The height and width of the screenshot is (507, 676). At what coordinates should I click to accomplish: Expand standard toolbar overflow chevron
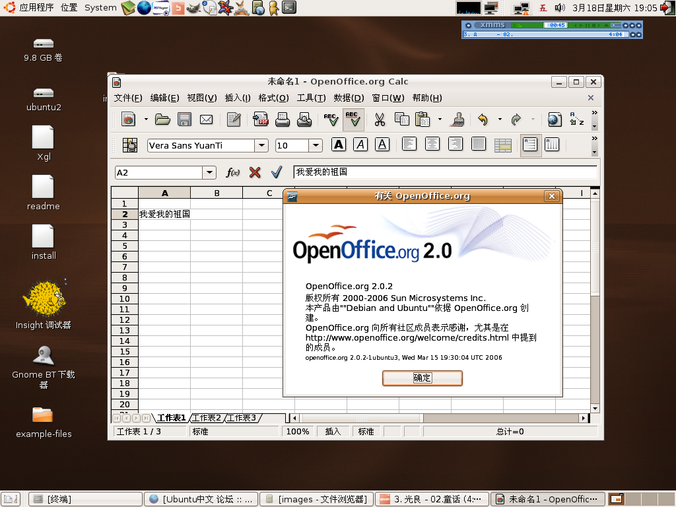(595, 113)
